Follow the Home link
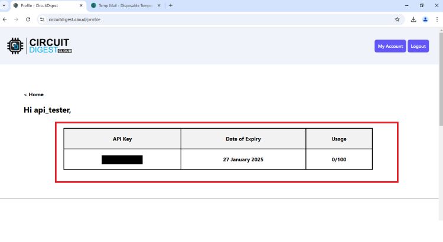443x242 pixels. tap(35, 94)
